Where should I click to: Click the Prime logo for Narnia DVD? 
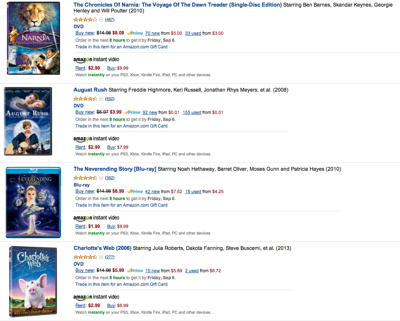[135, 33]
